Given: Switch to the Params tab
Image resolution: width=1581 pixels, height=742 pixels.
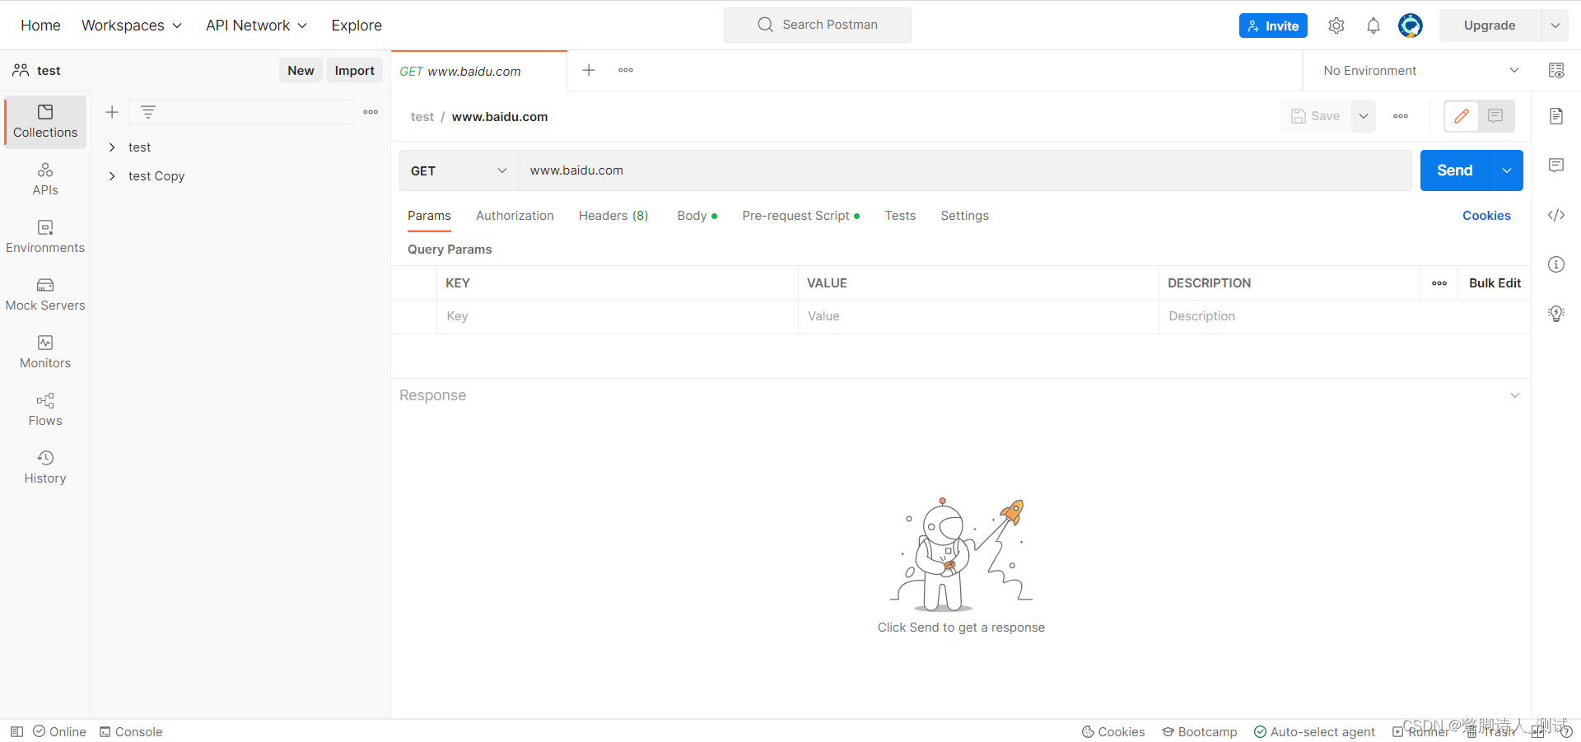Looking at the screenshot, I should click(429, 216).
